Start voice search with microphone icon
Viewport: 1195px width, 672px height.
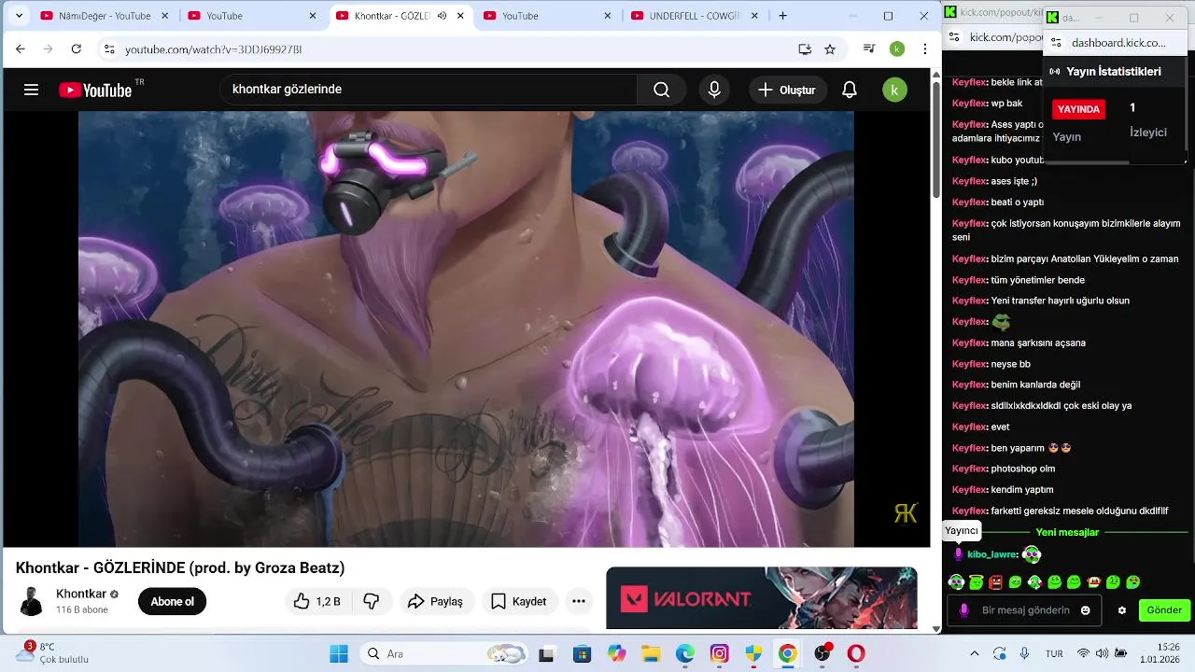click(714, 90)
